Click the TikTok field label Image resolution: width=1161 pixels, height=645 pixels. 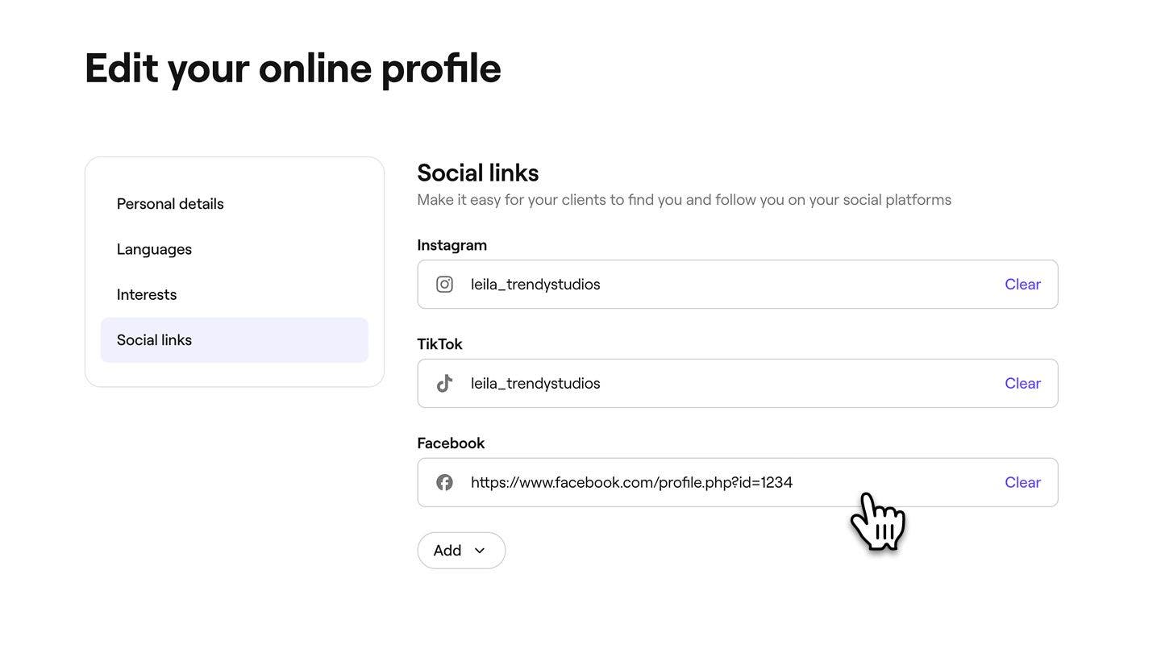click(439, 344)
